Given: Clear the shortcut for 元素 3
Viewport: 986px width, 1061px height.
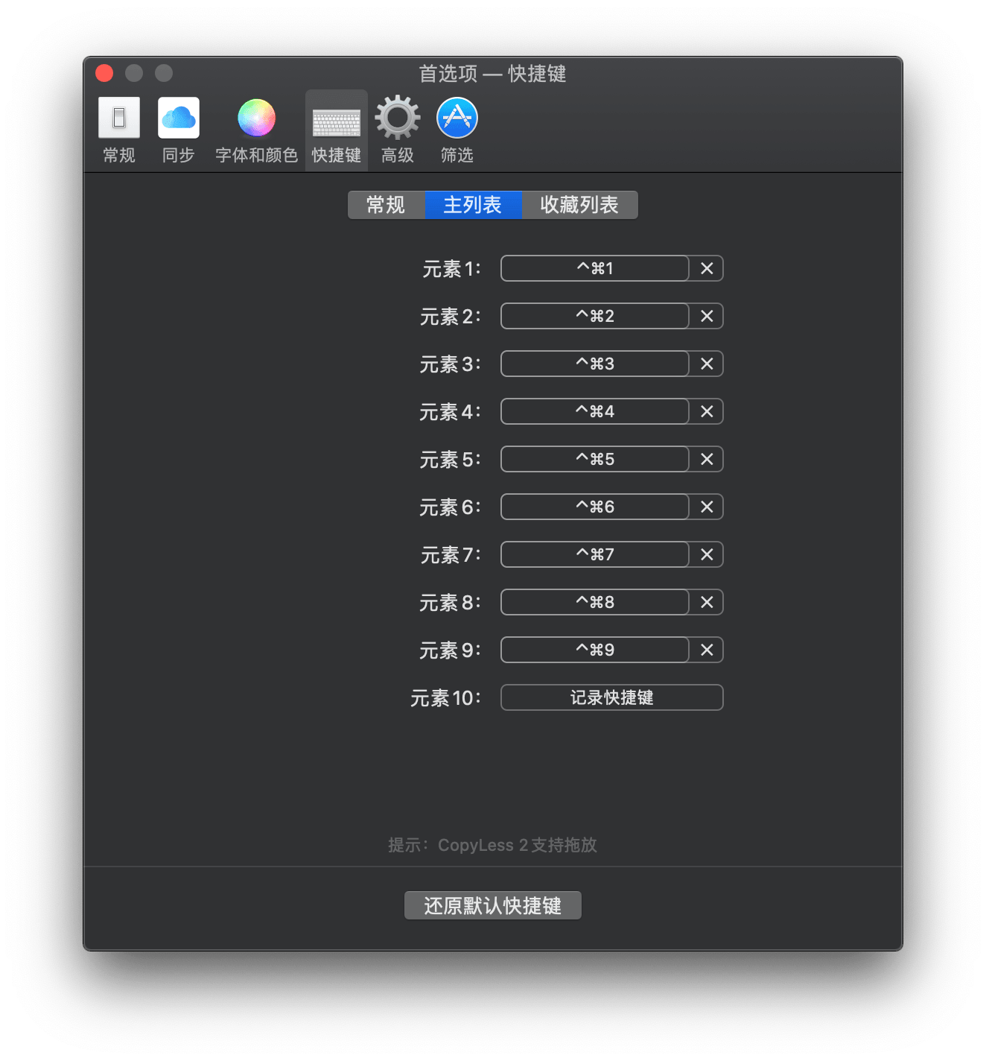Looking at the screenshot, I should [707, 364].
